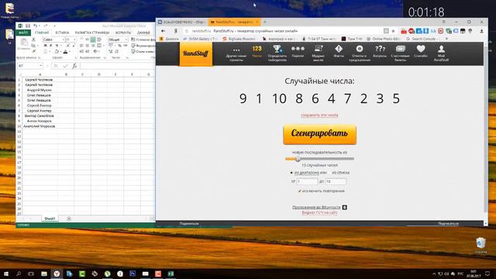This screenshot has width=496, height=279.
Task: Open a new browser tab with plus
Action: (x=265, y=22)
